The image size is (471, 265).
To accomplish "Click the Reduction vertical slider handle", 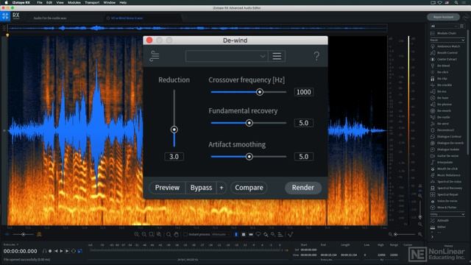I will click(x=174, y=130).
